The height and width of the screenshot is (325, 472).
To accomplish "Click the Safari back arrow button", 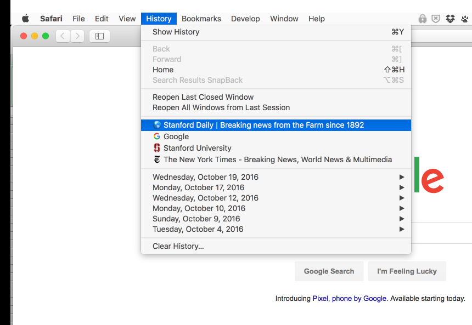I will click(x=63, y=36).
